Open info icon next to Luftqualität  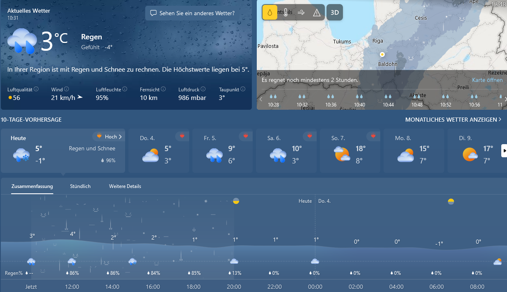coord(36,89)
